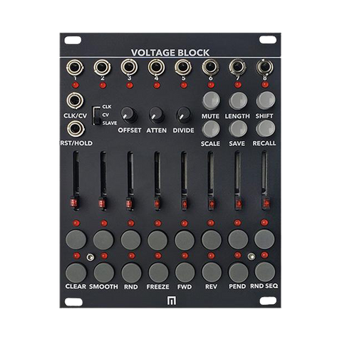Click upper-row round button above FWD
342x342 pixels.
(185, 239)
